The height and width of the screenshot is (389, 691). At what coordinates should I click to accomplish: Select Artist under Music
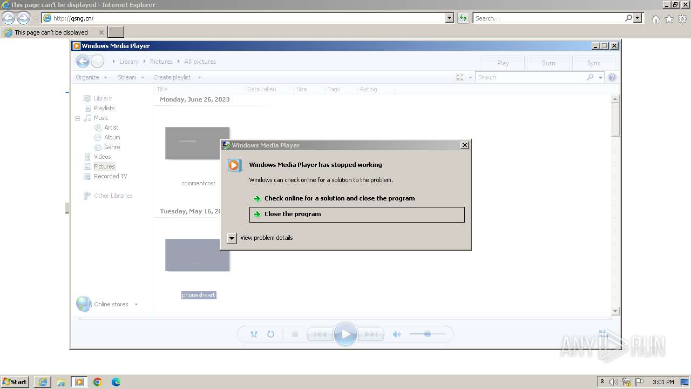click(x=111, y=128)
